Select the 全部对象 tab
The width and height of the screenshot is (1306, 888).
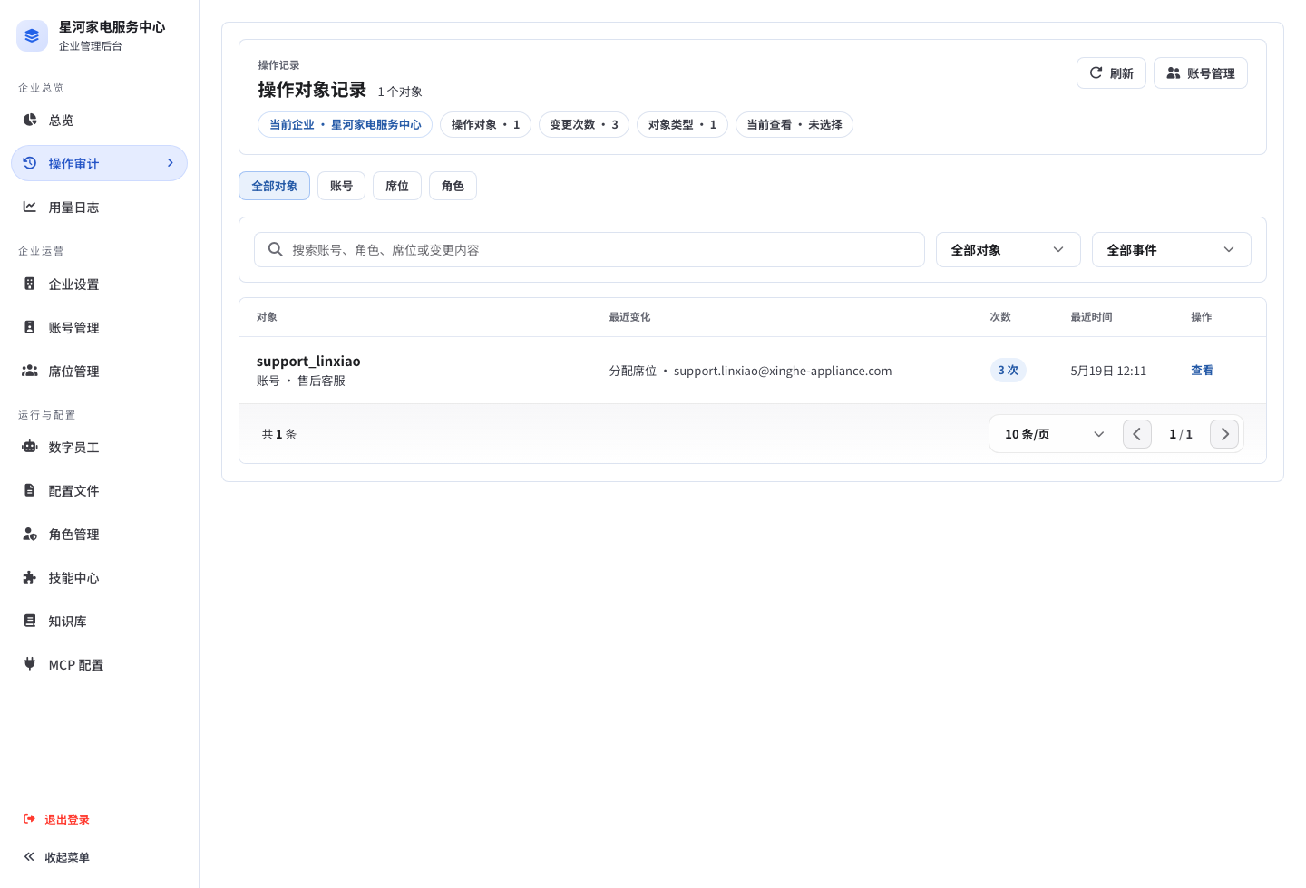pos(275,186)
